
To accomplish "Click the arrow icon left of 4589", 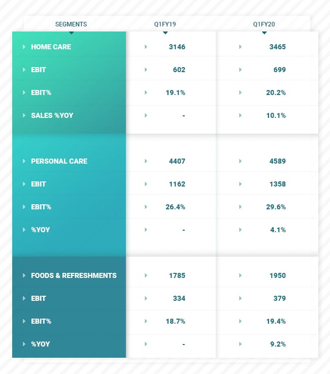I will tap(240, 161).
